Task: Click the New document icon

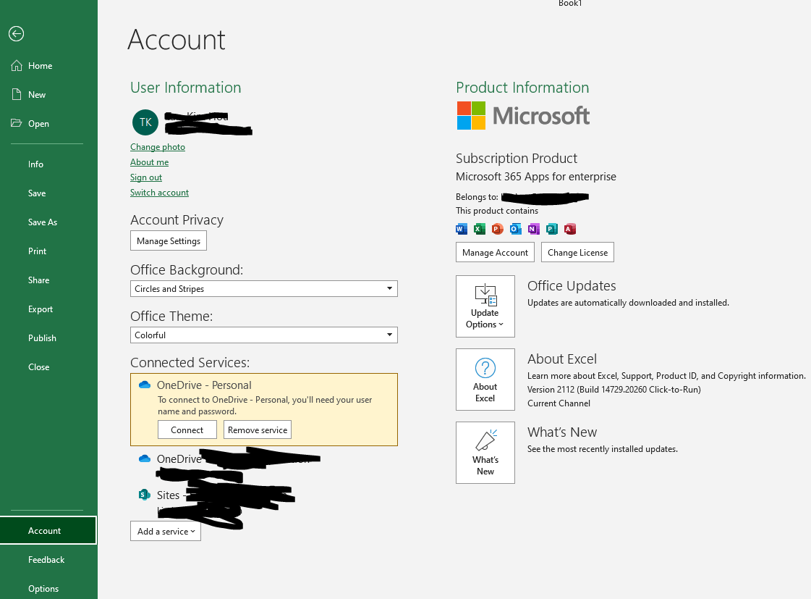Action: (x=17, y=94)
